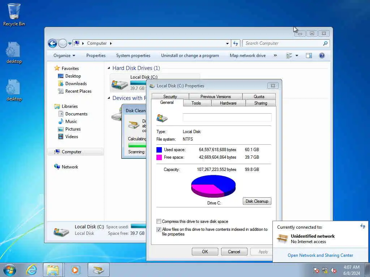Click the change view icon

coord(289,56)
